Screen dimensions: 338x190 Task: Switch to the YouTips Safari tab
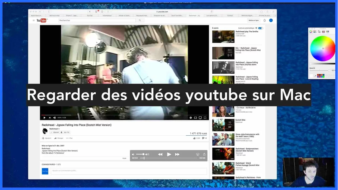[90, 16]
